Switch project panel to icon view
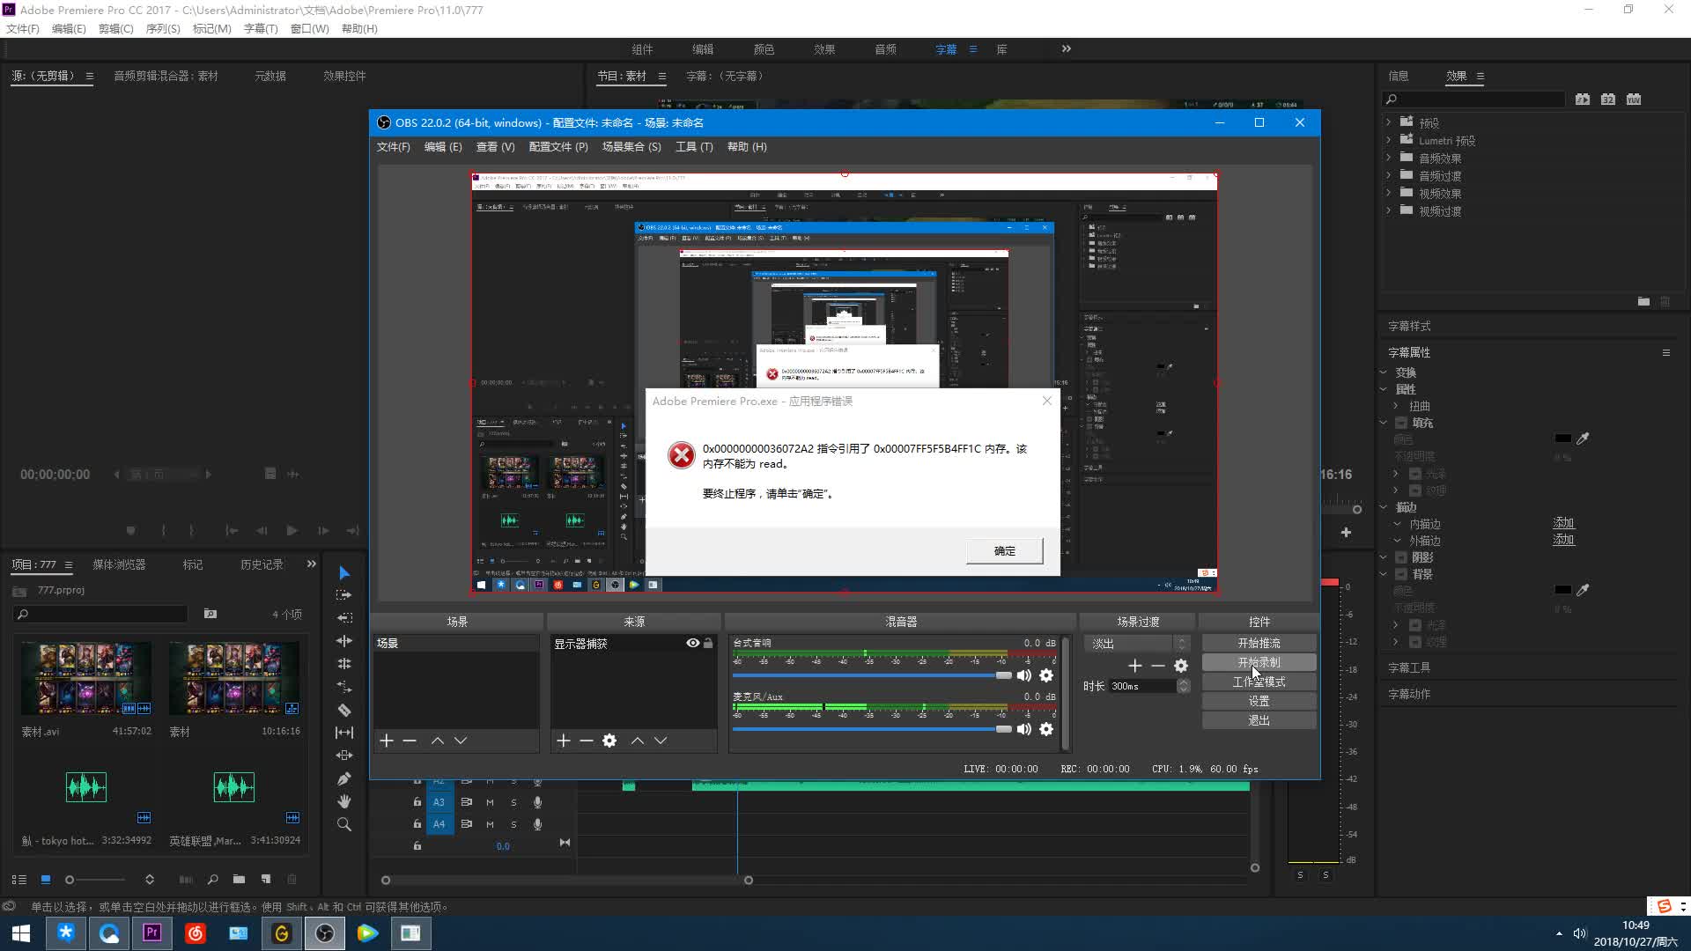This screenshot has height=951, width=1691. [46, 880]
